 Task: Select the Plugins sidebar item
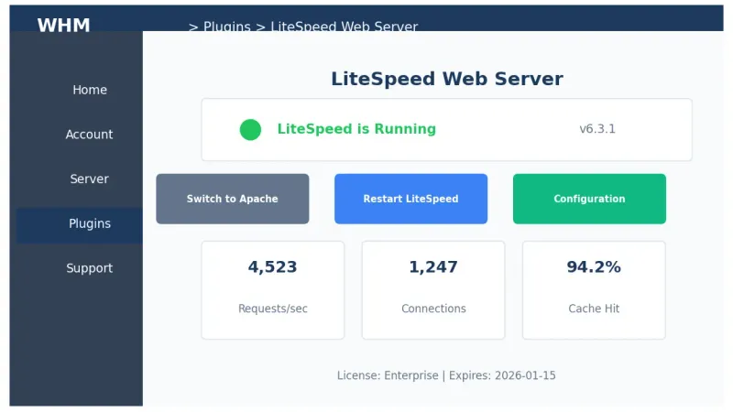(x=80, y=223)
